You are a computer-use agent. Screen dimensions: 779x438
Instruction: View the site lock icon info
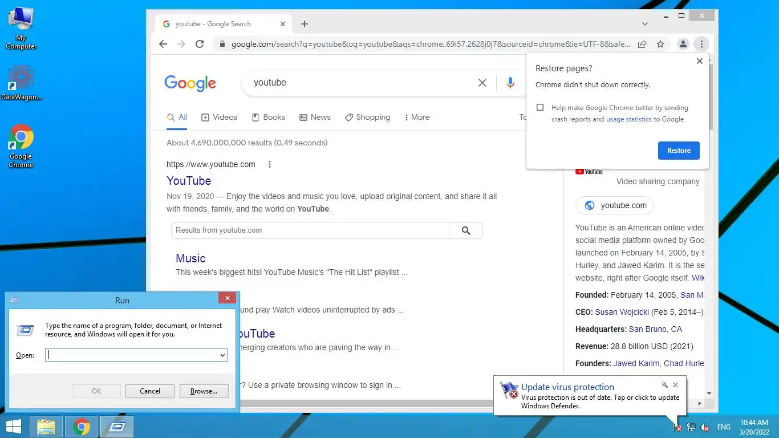[x=222, y=44]
